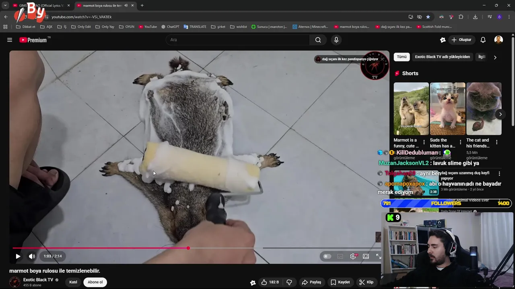Viewport: 515px width, 289px height.
Task: Open the wishlist bookmark folder
Action: (239, 27)
